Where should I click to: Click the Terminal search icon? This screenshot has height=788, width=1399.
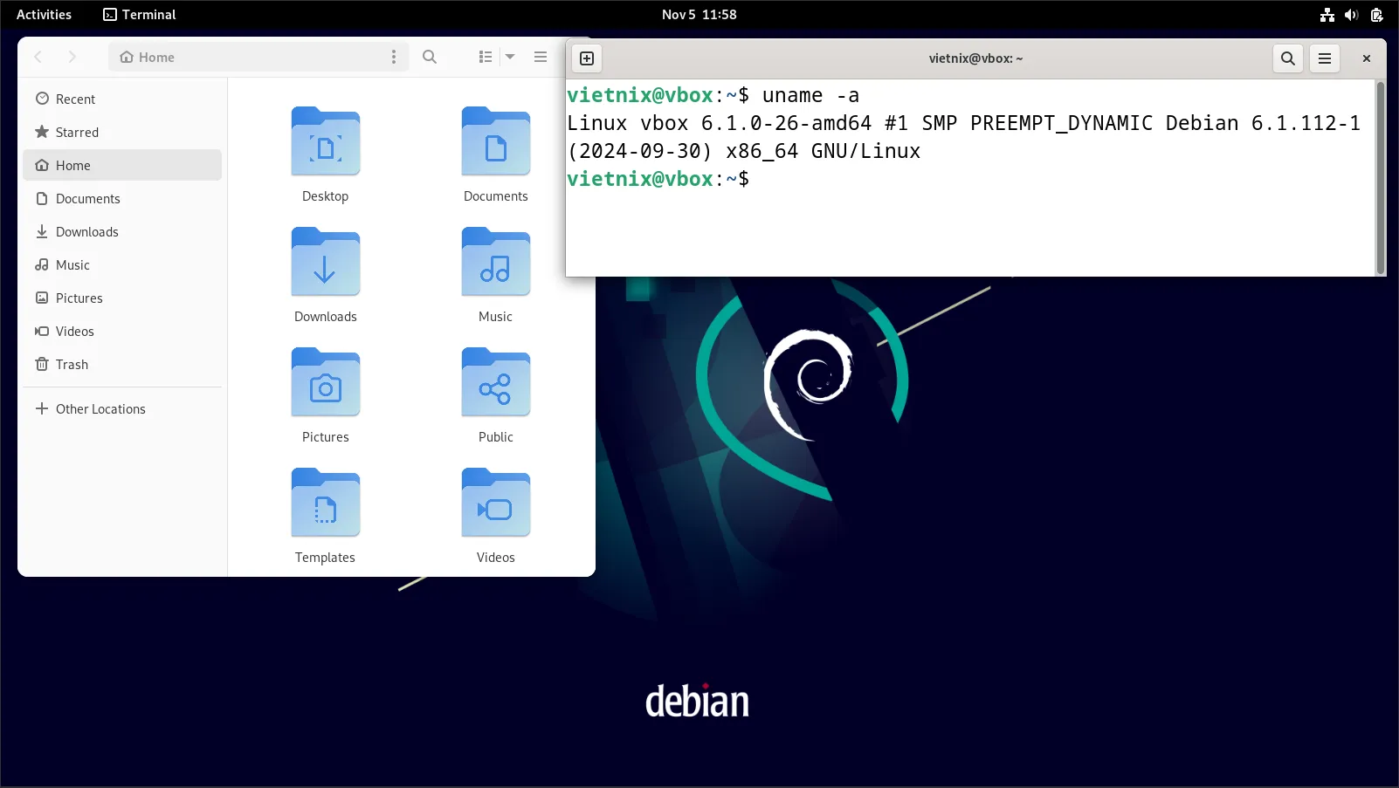tap(1288, 58)
